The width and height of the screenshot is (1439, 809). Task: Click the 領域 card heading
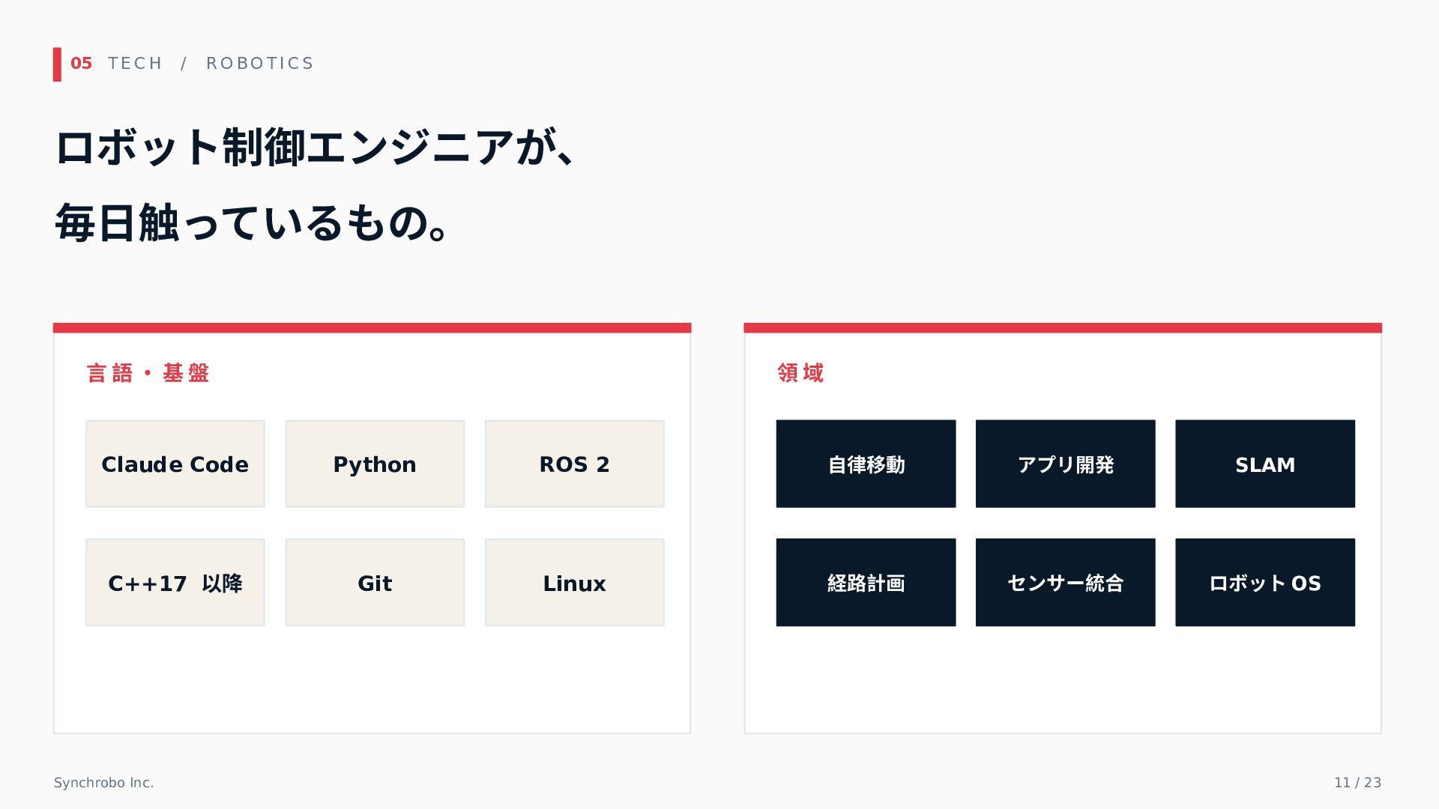800,373
